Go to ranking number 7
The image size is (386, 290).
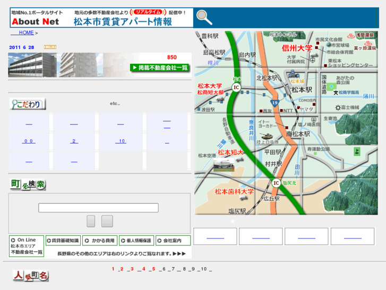[173, 269]
